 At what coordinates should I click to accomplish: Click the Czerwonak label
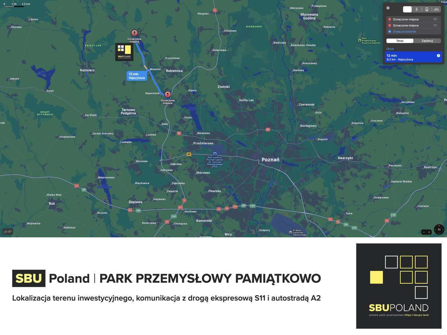pyautogui.click(x=307, y=105)
